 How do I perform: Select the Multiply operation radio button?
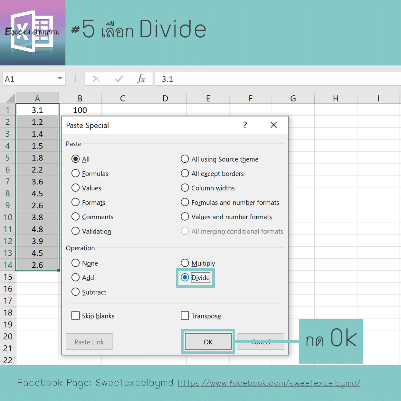click(x=185, y=263)
